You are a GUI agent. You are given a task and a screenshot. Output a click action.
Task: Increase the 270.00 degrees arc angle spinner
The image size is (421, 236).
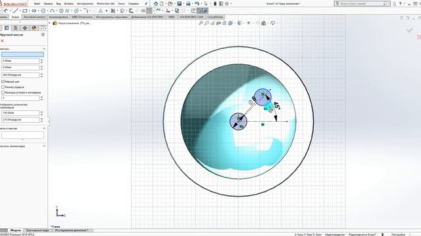point(41,119)
